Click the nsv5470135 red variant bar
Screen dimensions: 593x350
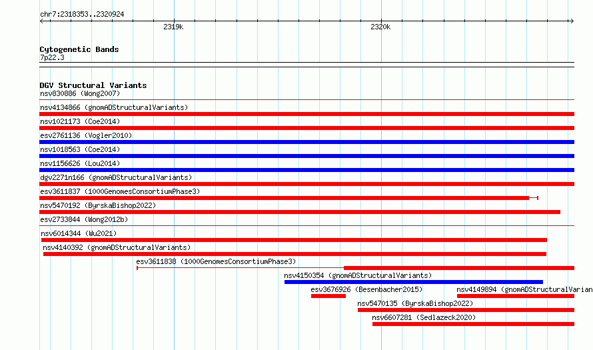point(466,310)
